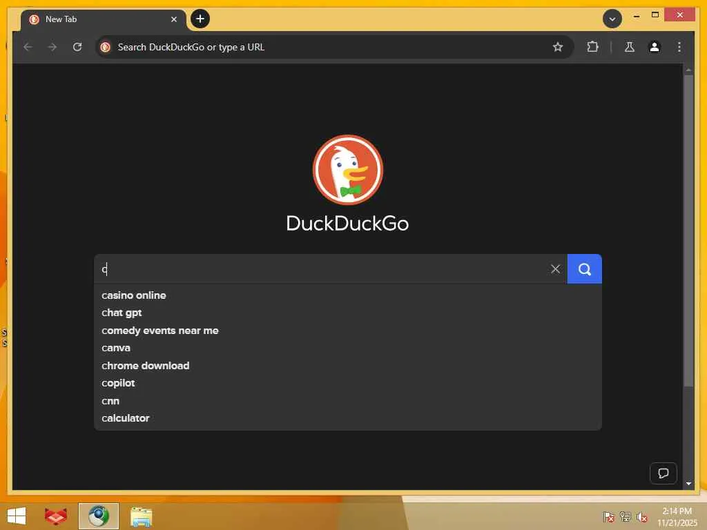Choose suggestion "chrome download"
This screenshot has width=707, height=530.
(x=348, y=366)
